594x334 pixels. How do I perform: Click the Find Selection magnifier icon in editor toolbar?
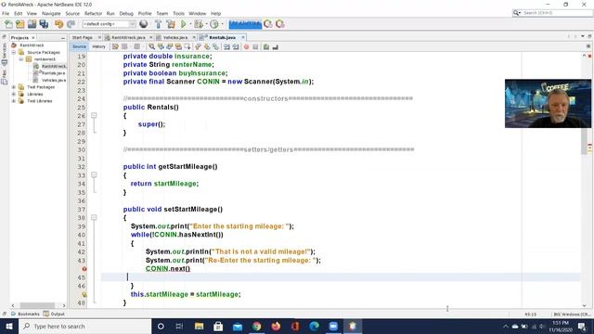151,47
